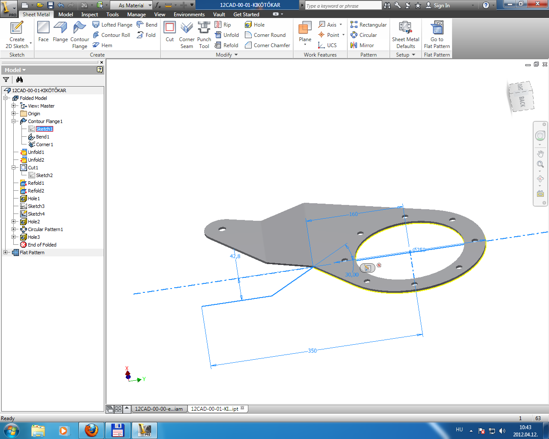Open the Sheet Metal ribbon tab
The image size is (549, 439).
36,15
